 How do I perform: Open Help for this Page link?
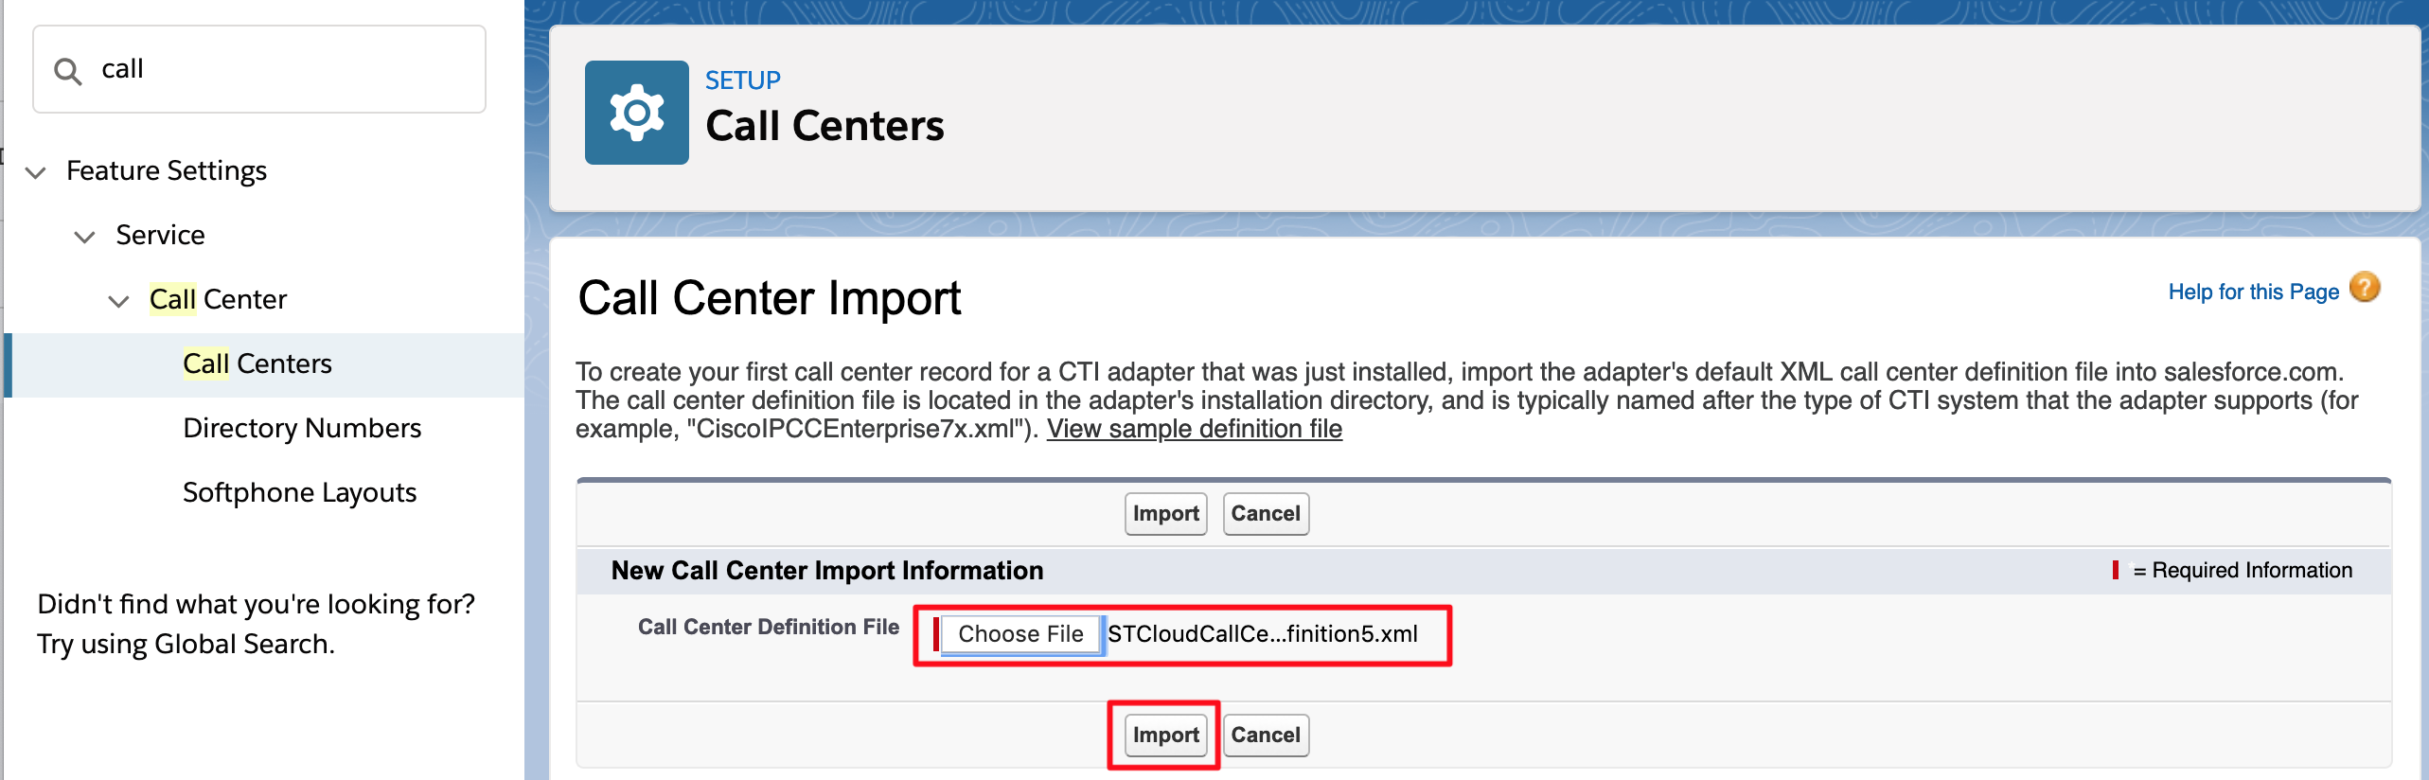(2253, 292)
